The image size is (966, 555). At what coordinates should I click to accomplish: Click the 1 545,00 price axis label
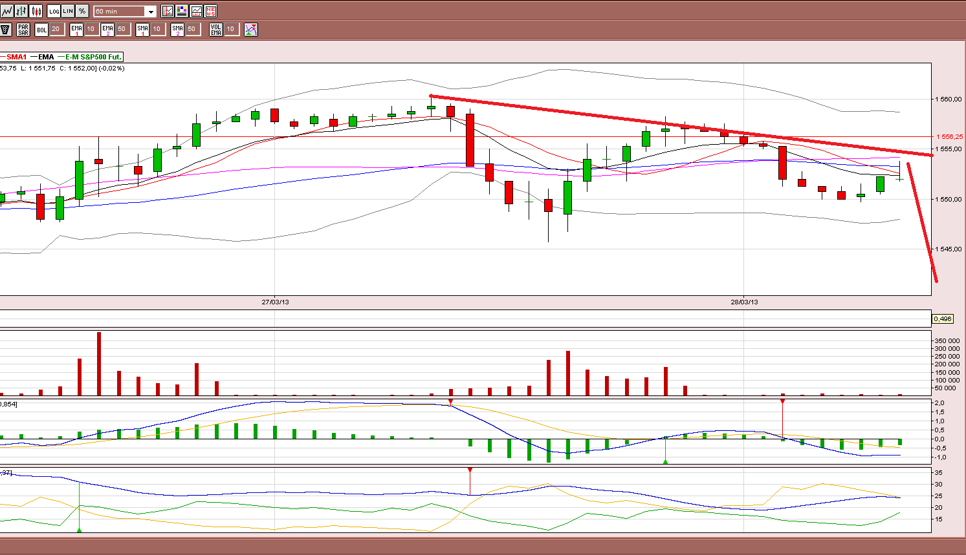click(949, 249)
